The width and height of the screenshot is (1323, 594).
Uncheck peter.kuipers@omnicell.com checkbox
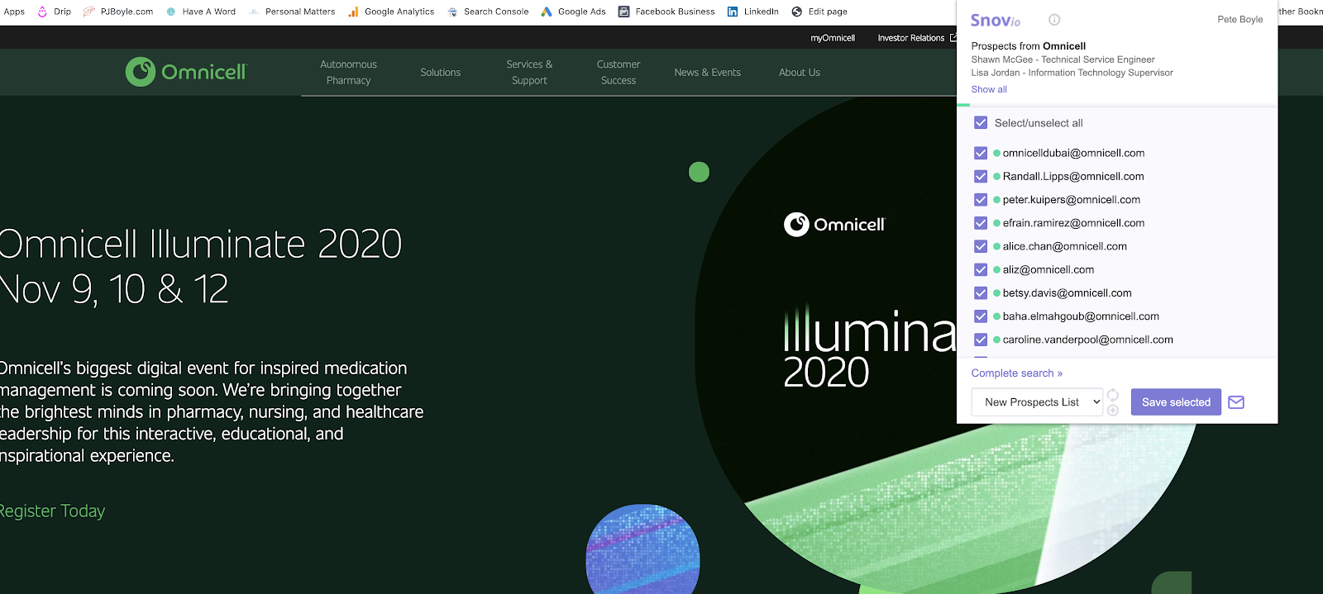tap(981, 199)
